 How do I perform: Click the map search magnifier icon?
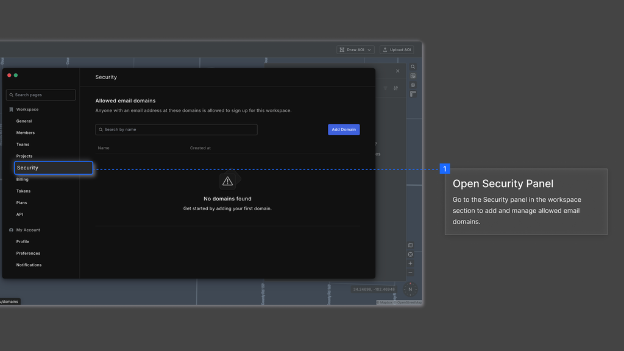click(413, 67)
